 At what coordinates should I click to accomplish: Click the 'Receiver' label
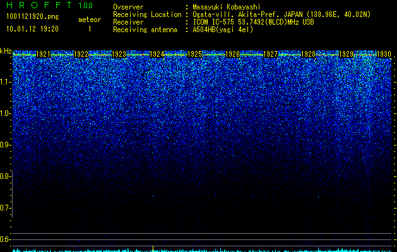(128, 22)
